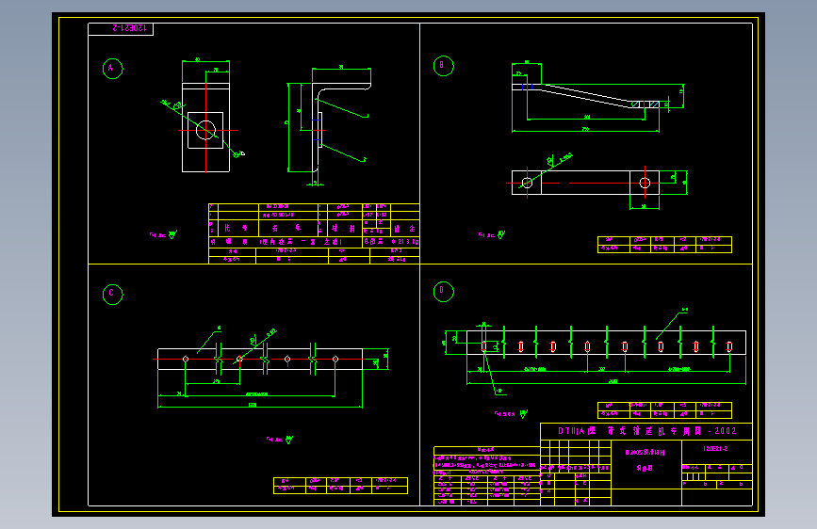Click the title text ending in "- 2002"
The width and height of the screenshot is (817, 529).
[x=647, y=431]
